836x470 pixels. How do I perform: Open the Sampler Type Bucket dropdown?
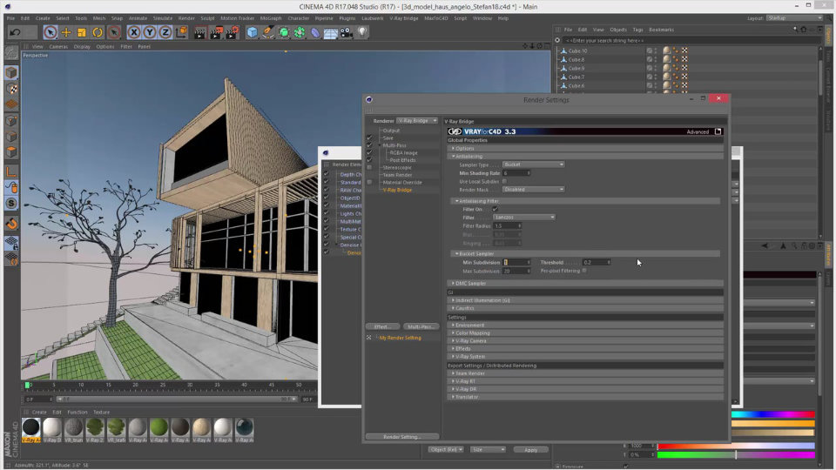533,164
